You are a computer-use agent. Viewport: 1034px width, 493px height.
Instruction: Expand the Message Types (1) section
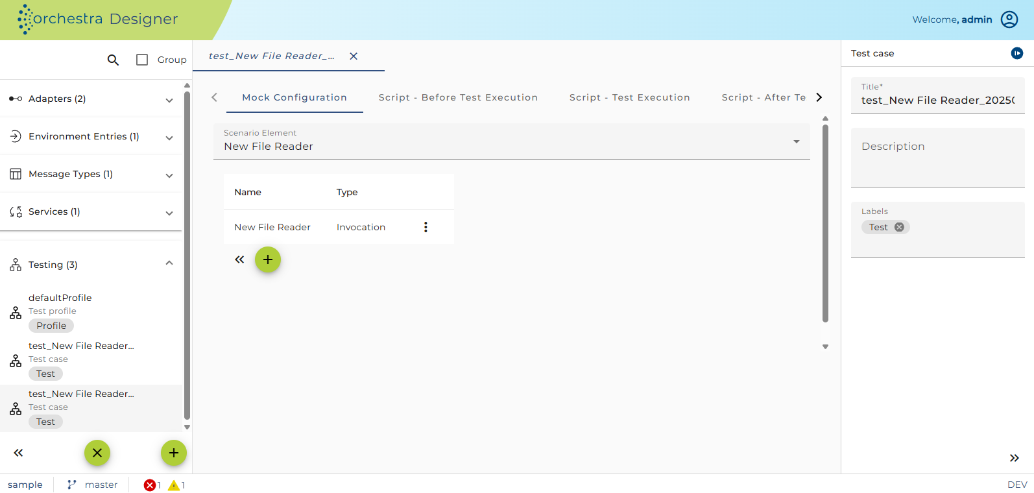[169, 175]
